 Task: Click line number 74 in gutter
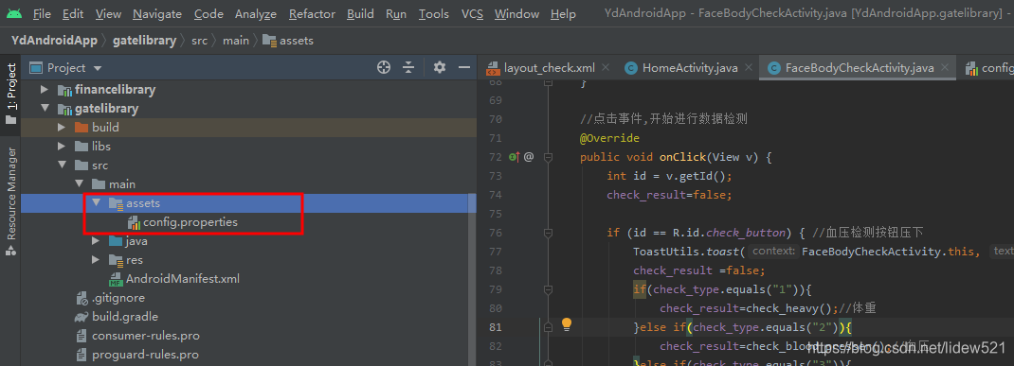click(496, 195)
